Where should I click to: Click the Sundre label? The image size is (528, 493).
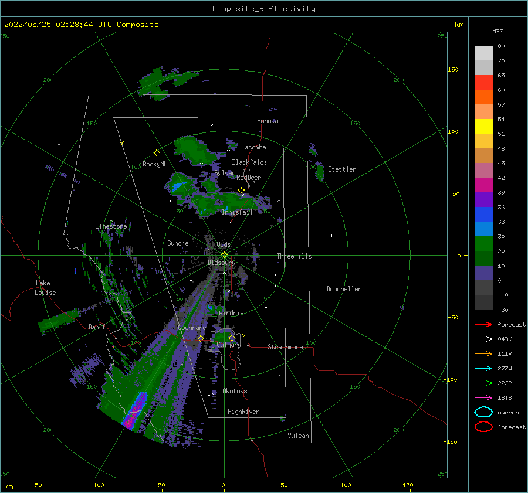point(178,243)
